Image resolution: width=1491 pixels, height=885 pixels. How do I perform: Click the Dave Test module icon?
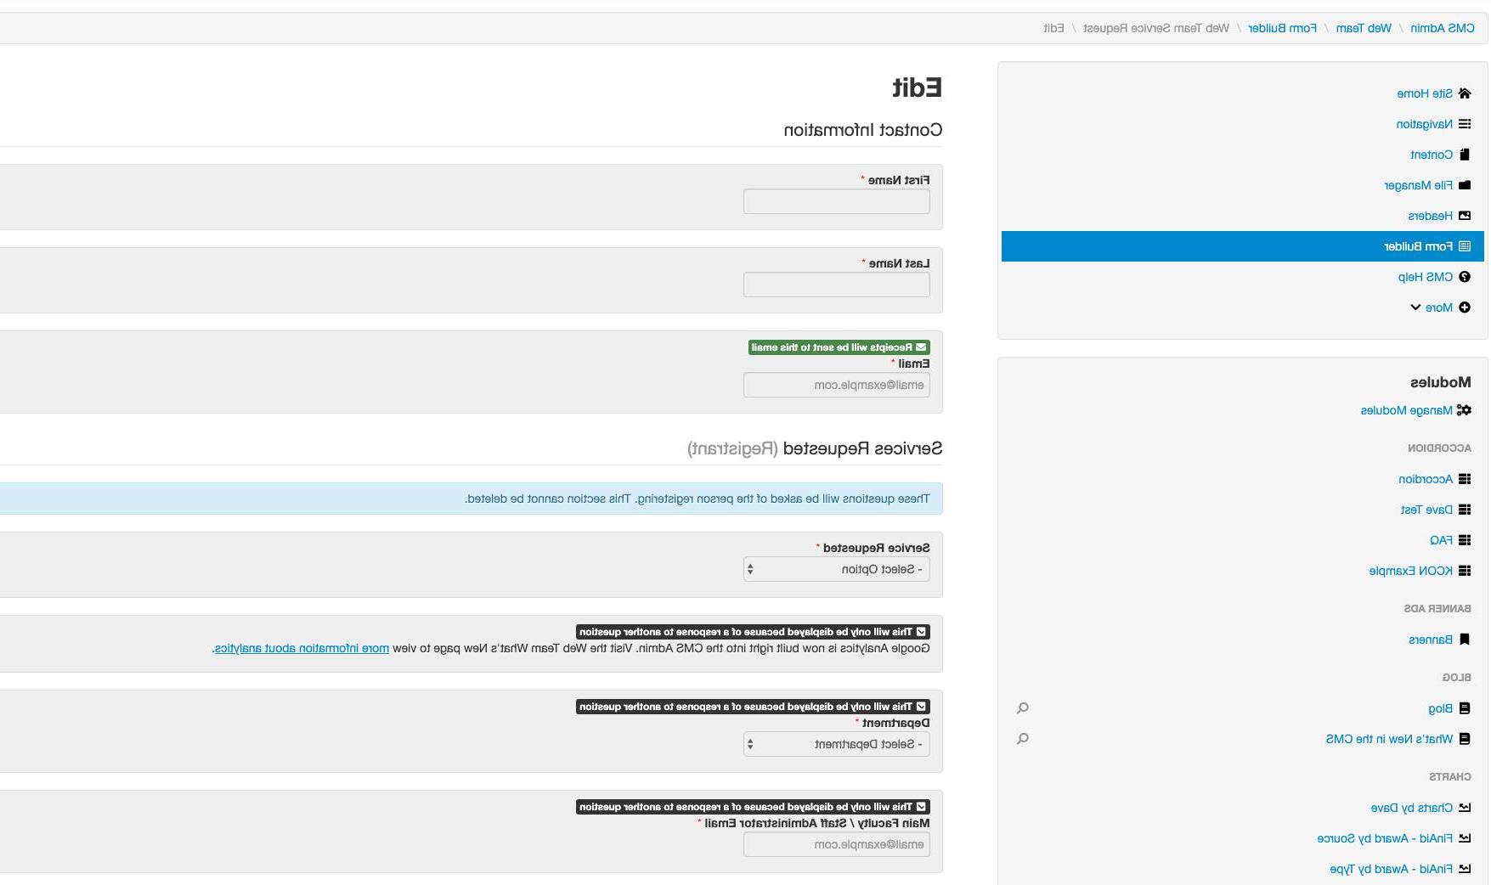[1465, 510]
